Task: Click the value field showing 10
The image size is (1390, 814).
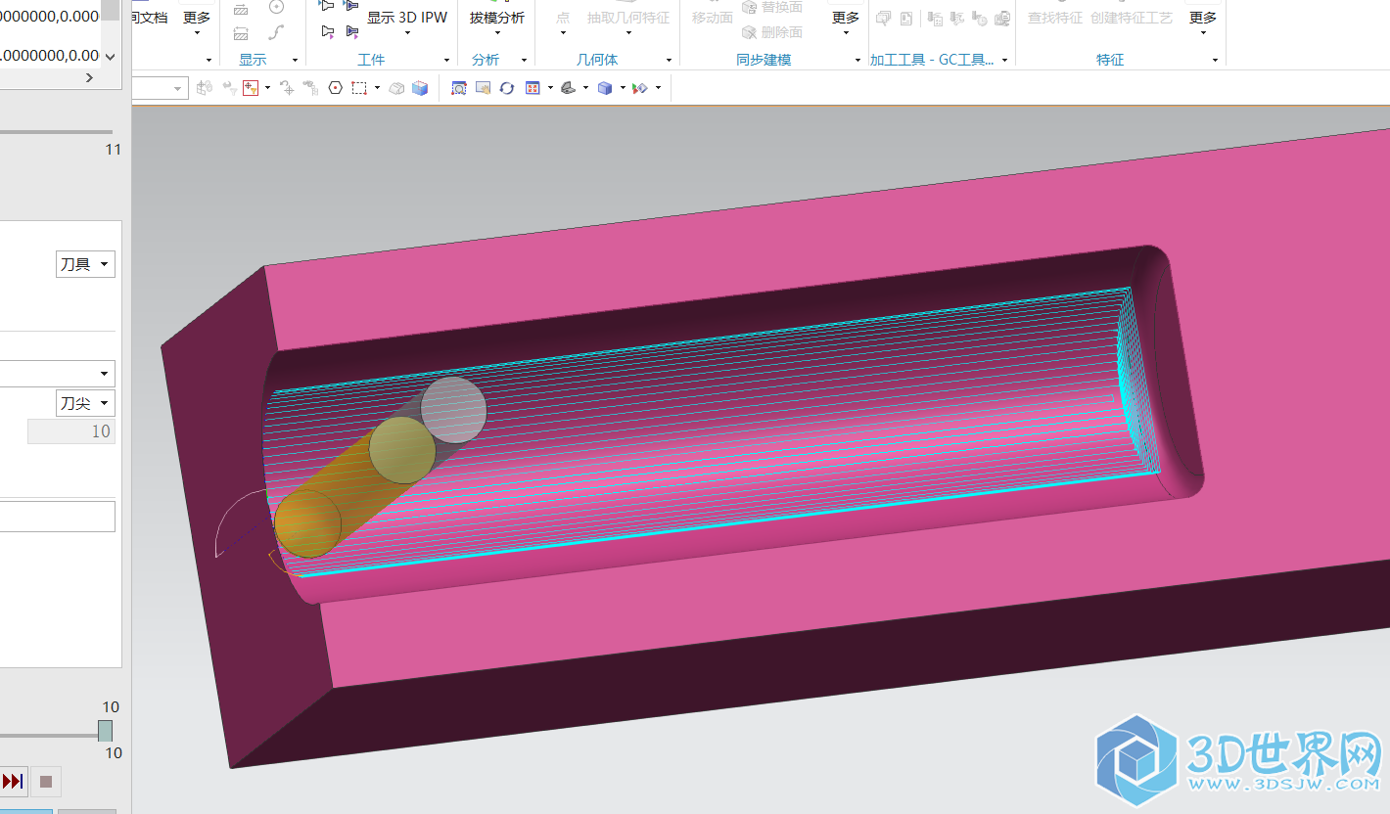Action: (71, 431)
